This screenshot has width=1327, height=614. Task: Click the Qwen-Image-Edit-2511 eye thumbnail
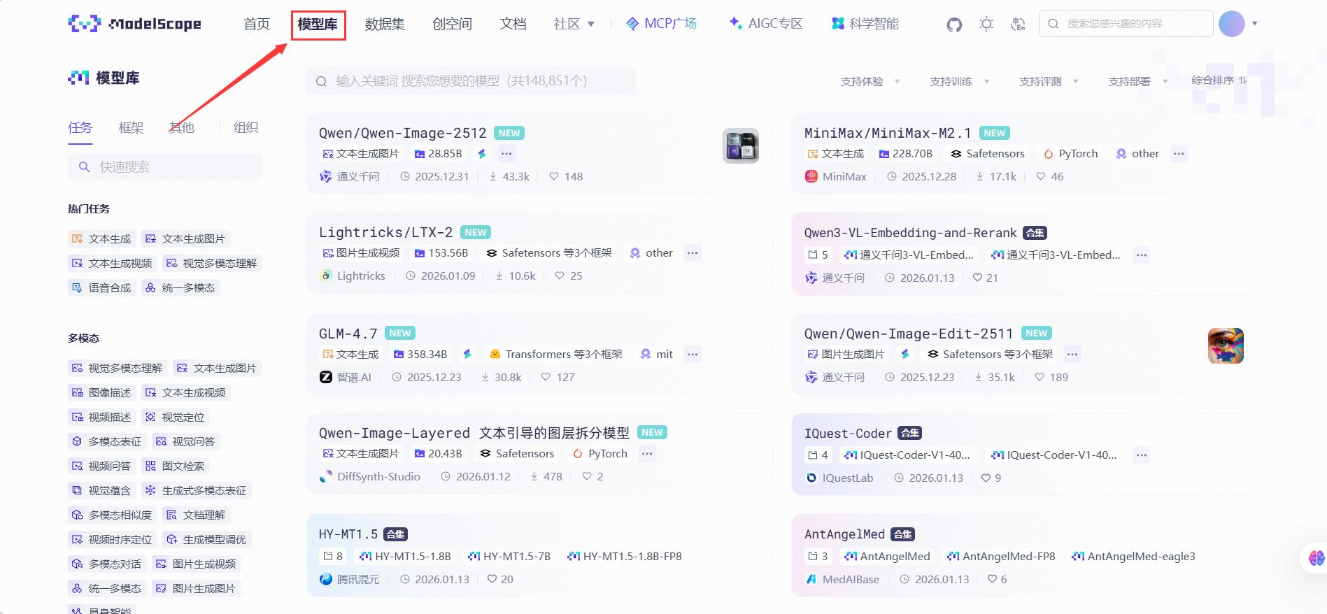pyautogui.click(x=1226, y=345)
